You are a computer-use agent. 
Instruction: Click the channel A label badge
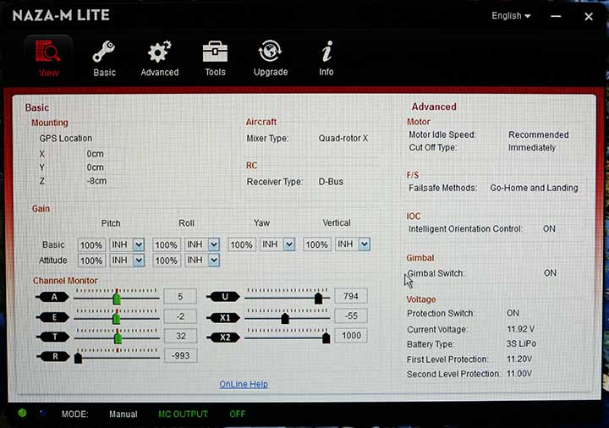coord(53,297)
